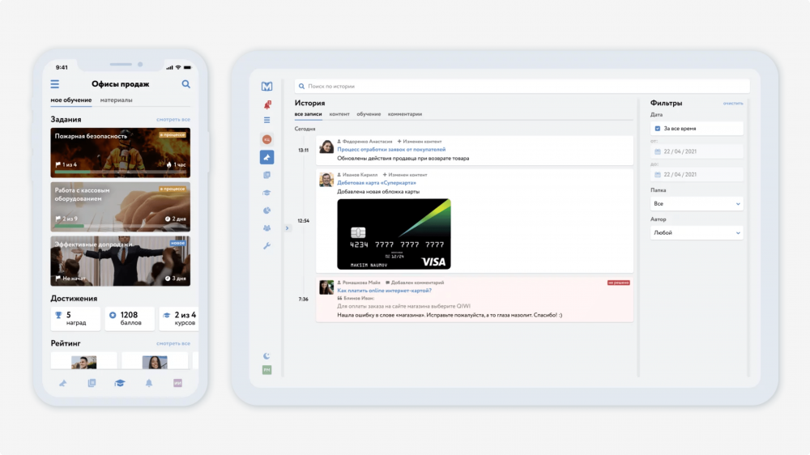The image size is (810, 455).
Task: Toggle the 'За все время' checkbox
Action: pyautogui.click(x=657, y=129)
